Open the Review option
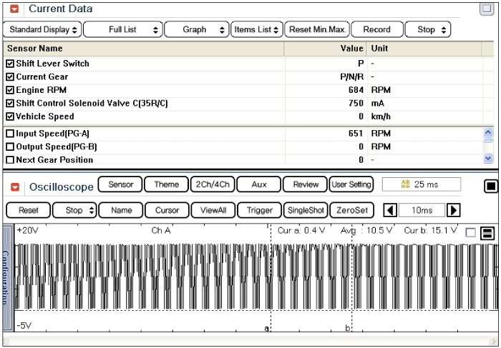Viewport: 501px width, 348px height. click(306, 184)
